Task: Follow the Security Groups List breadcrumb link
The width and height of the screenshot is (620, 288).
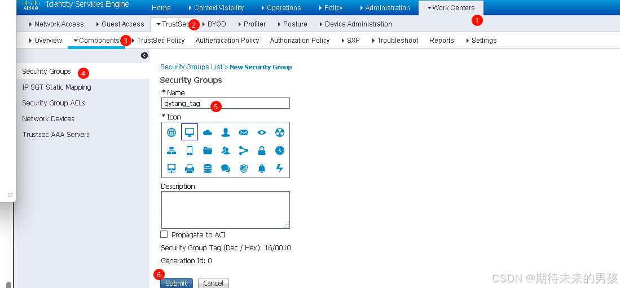Action: click(x=191, y=67)
